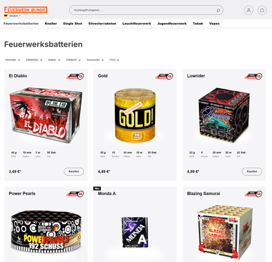Open the Silvesterraketen menu item
The width and height of the screenshot is (272, 262).
click(102, 24)
